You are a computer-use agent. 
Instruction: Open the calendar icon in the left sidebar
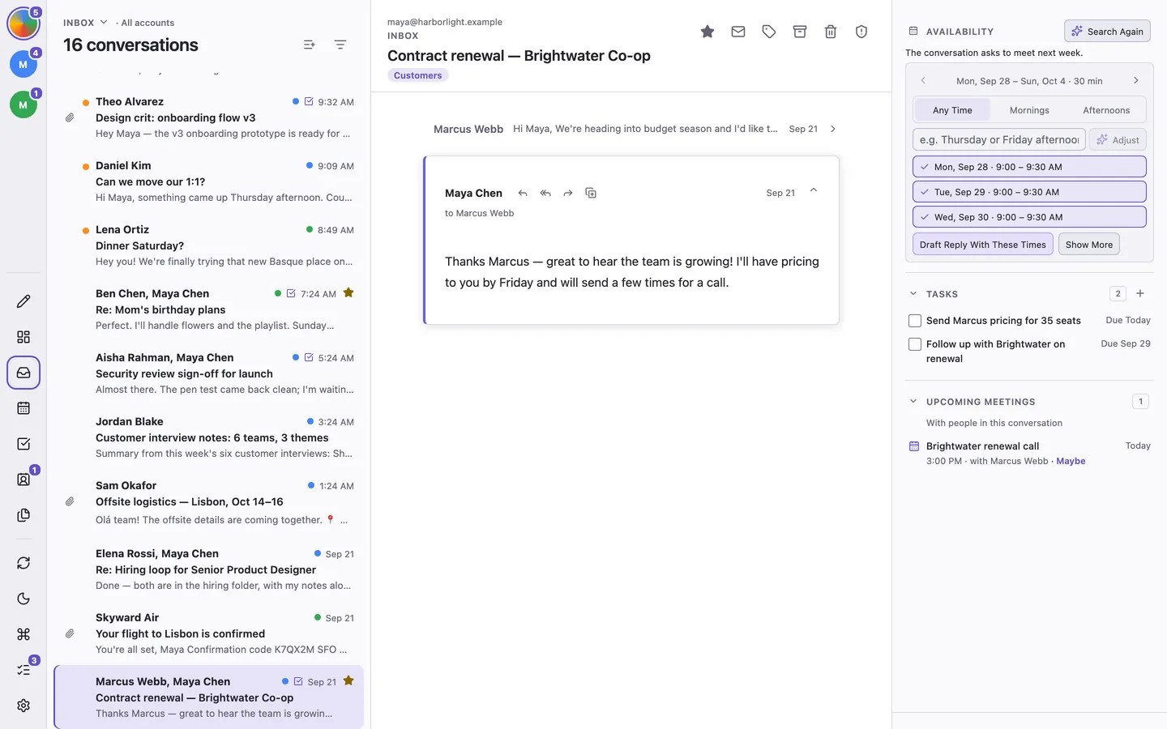[24, 408]
